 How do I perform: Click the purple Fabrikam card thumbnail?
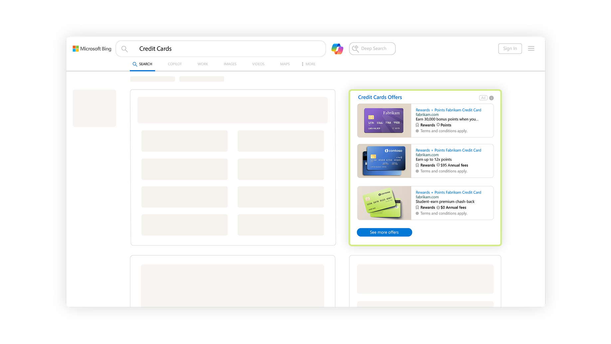click(x=384, y=120)
